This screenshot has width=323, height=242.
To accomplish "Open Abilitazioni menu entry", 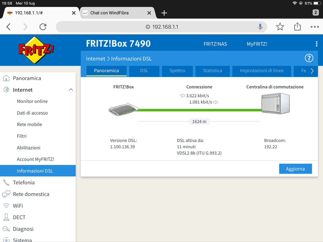I will 29,147.
